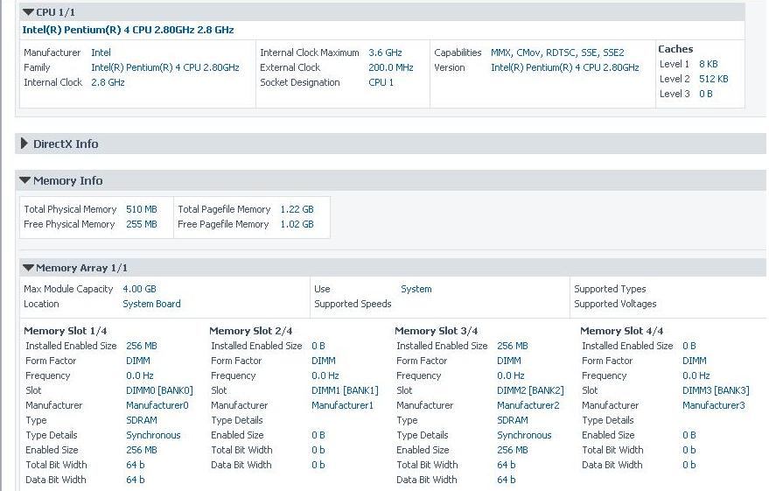
Task: Select slot value DIMM2 [BANK2]
Action: [530, 390]
